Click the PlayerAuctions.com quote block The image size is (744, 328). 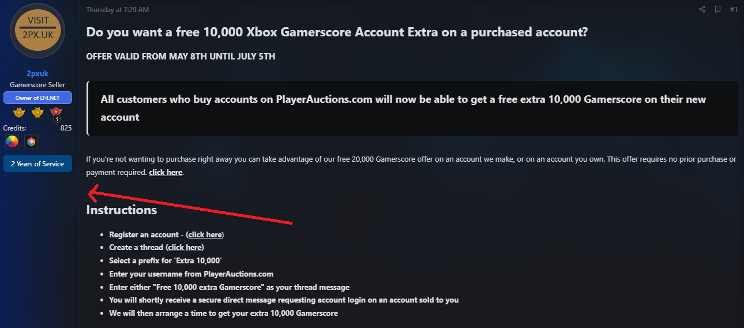tap(412, 108)
